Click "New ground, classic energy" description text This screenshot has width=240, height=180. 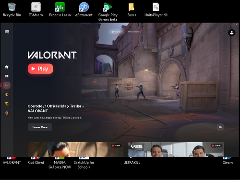(x=55, y=118)
